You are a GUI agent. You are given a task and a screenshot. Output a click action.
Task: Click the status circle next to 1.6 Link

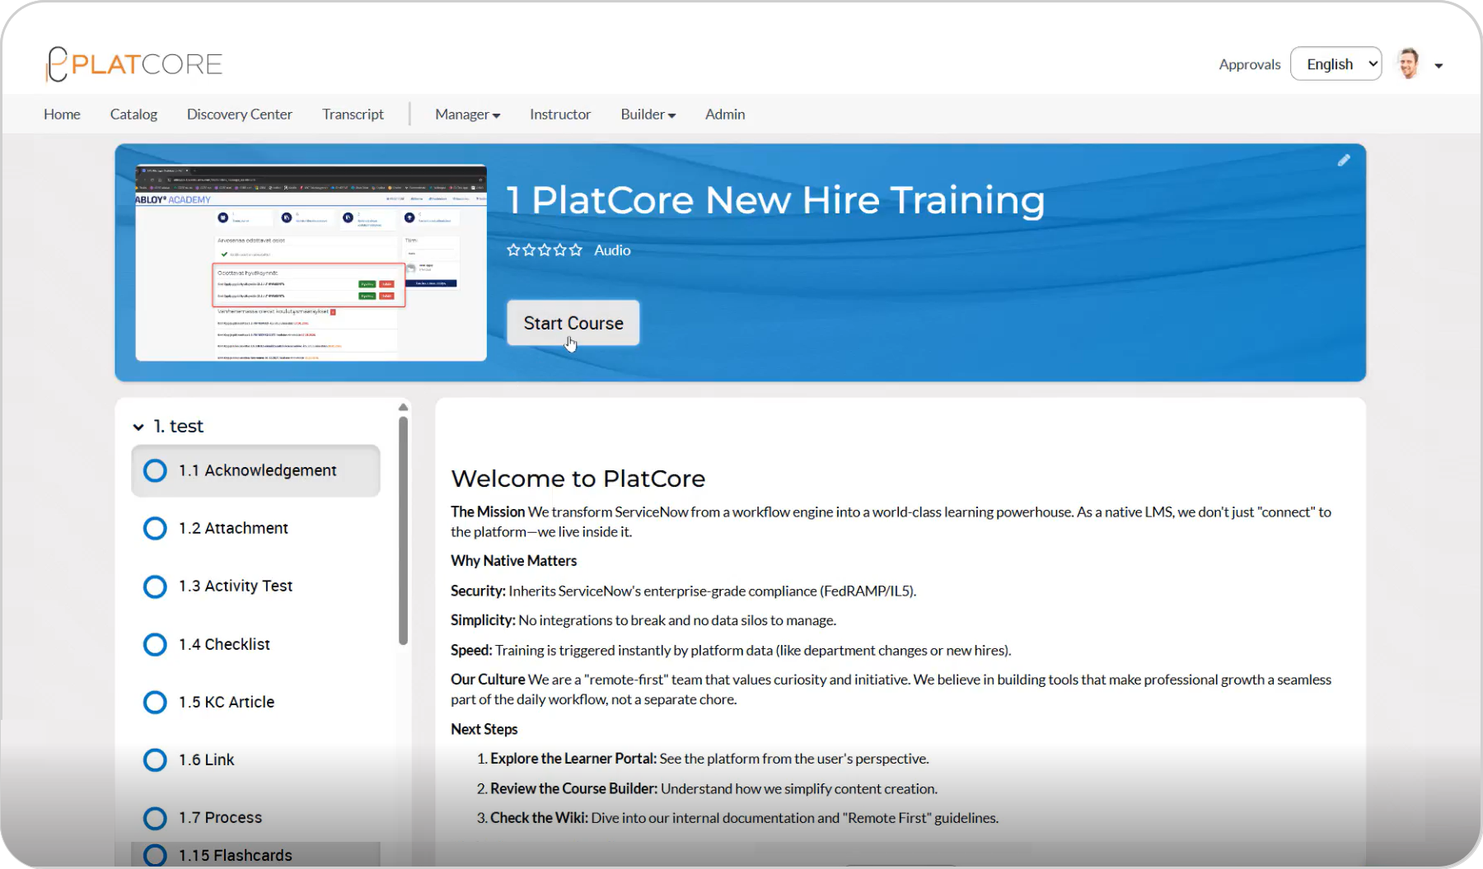[x=155, y=759]
